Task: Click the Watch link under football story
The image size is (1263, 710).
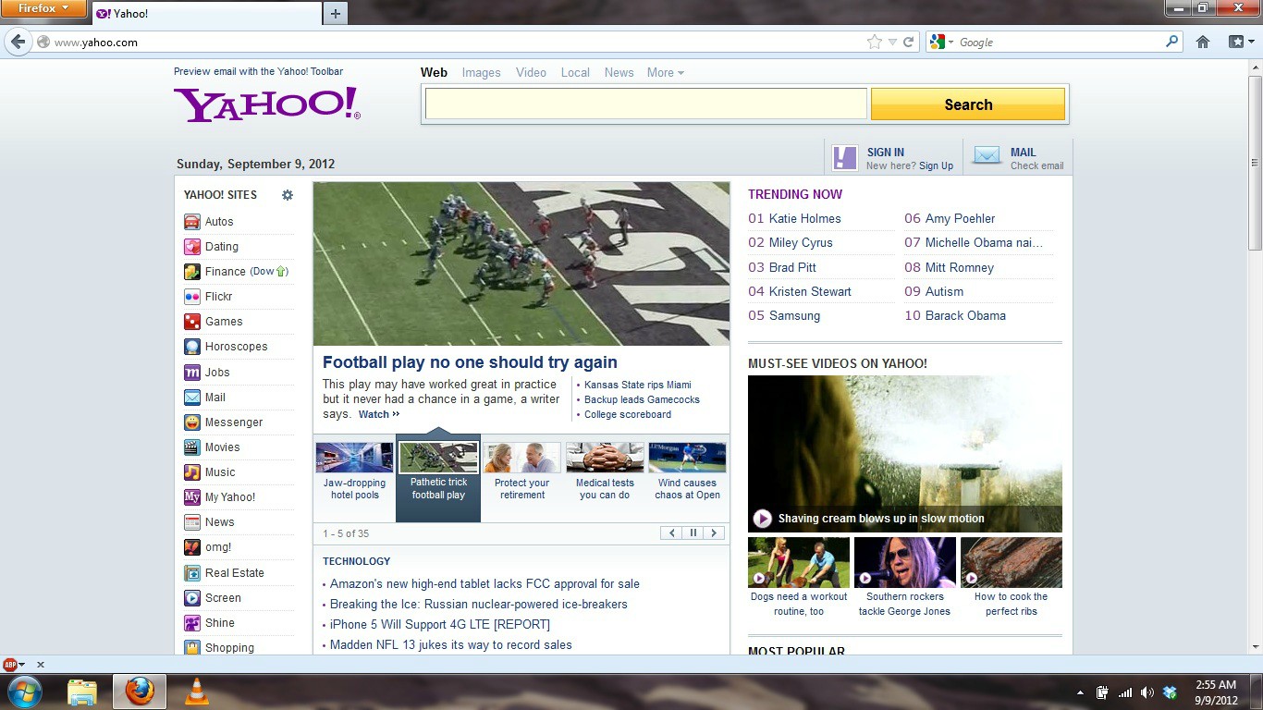Action: pos(379,414)
